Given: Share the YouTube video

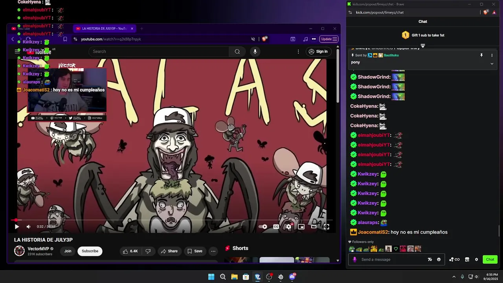Looking at the screenshot, I should coord(169,251).
